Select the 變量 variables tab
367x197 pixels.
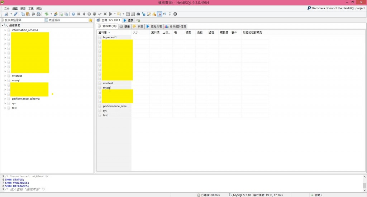pyautogui.click(x=125, y=27)
